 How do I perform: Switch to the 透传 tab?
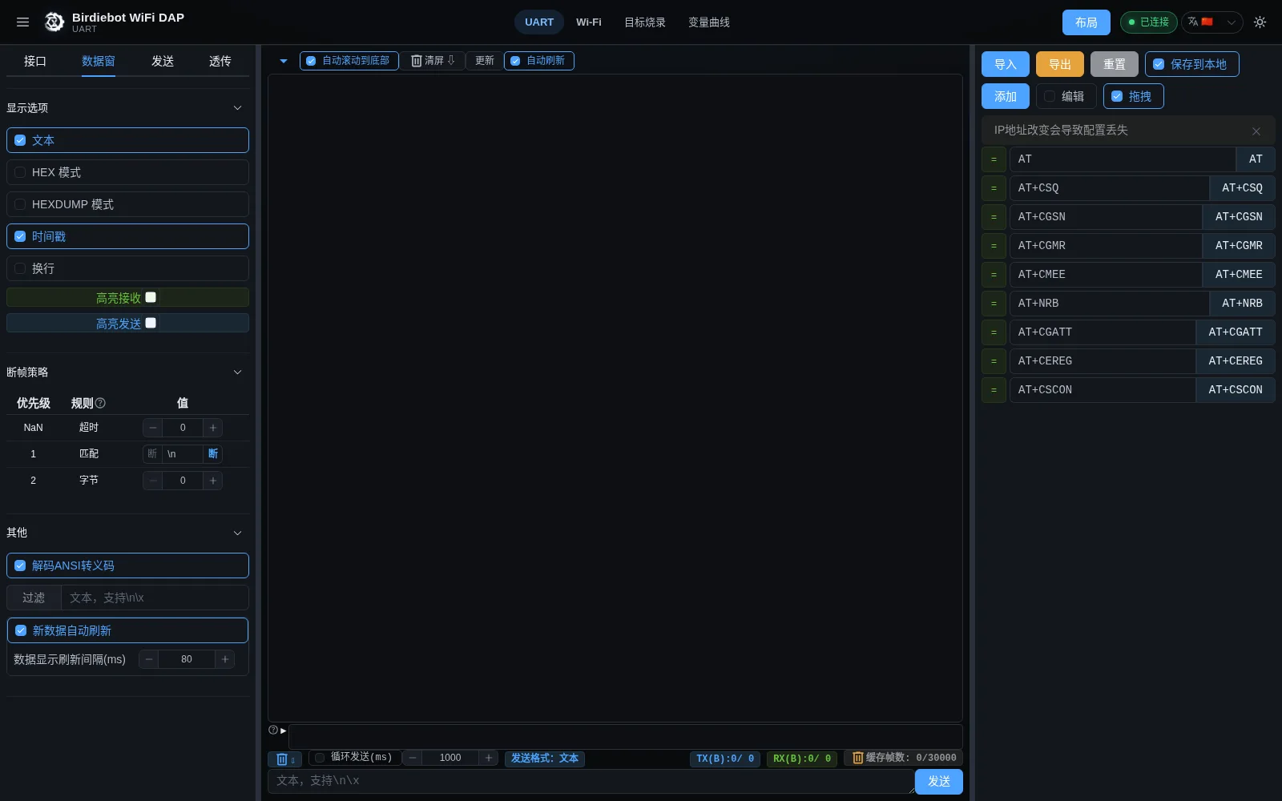pyautogui.click(x=220, y=61)
